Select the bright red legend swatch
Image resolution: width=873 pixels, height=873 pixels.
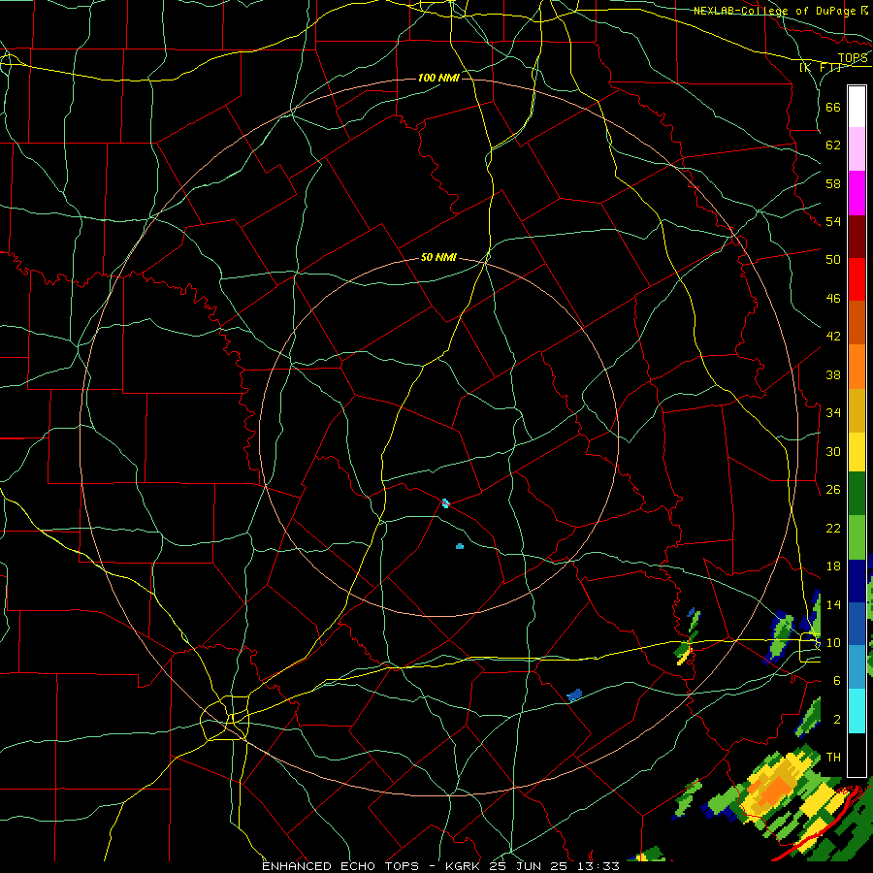pyautogui.click(x=857, y=279)
